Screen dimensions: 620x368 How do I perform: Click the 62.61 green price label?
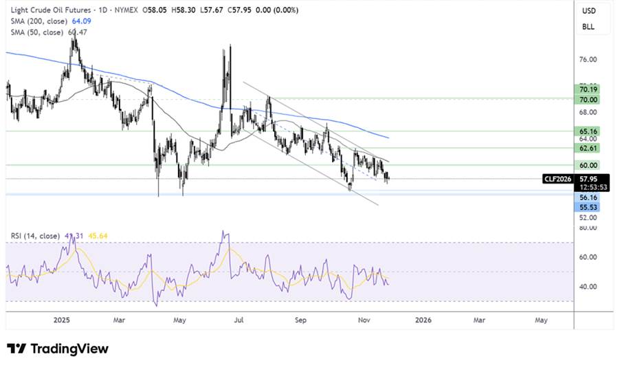click(x=588, y=147)
